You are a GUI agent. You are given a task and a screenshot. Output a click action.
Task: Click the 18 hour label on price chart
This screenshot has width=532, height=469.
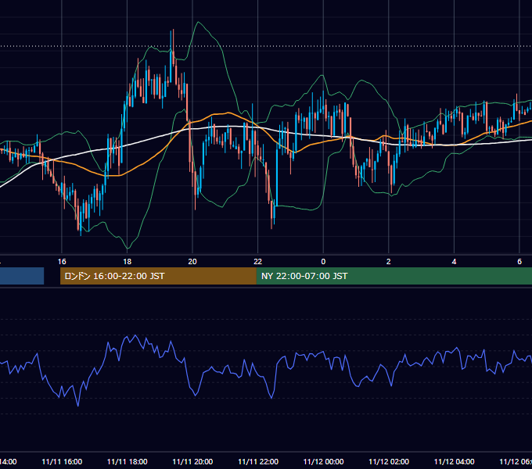click(x=128, y=262)
